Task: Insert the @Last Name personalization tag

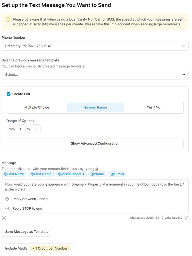Action: pyautogui.click(x=14, y=174)
